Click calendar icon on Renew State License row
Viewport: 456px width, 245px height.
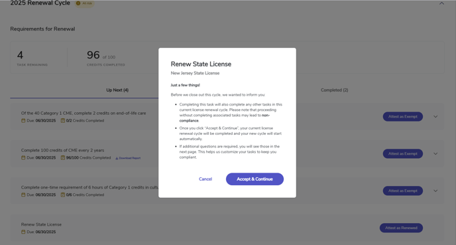23,232
